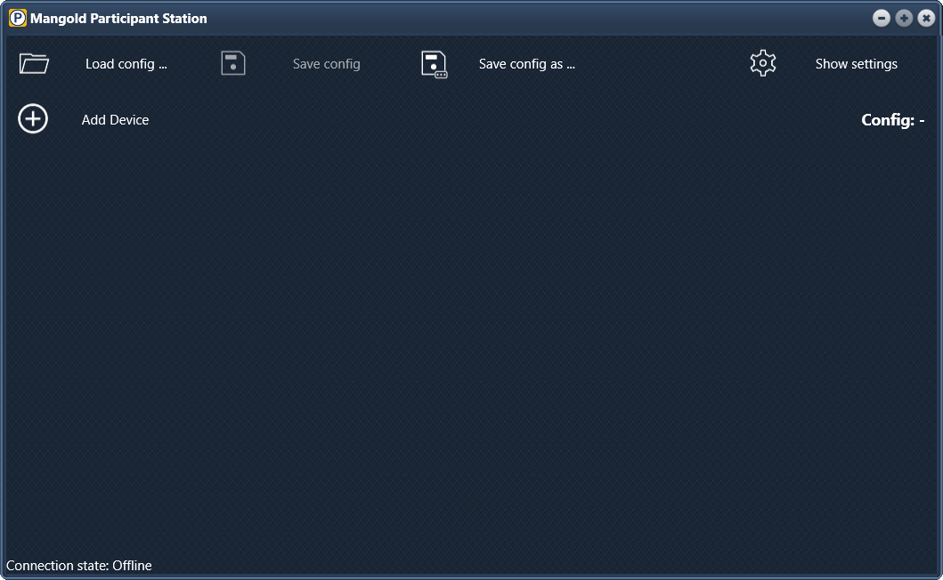Select the Add Device label
This screenshot has width=943, height=580.
point(116,119)
